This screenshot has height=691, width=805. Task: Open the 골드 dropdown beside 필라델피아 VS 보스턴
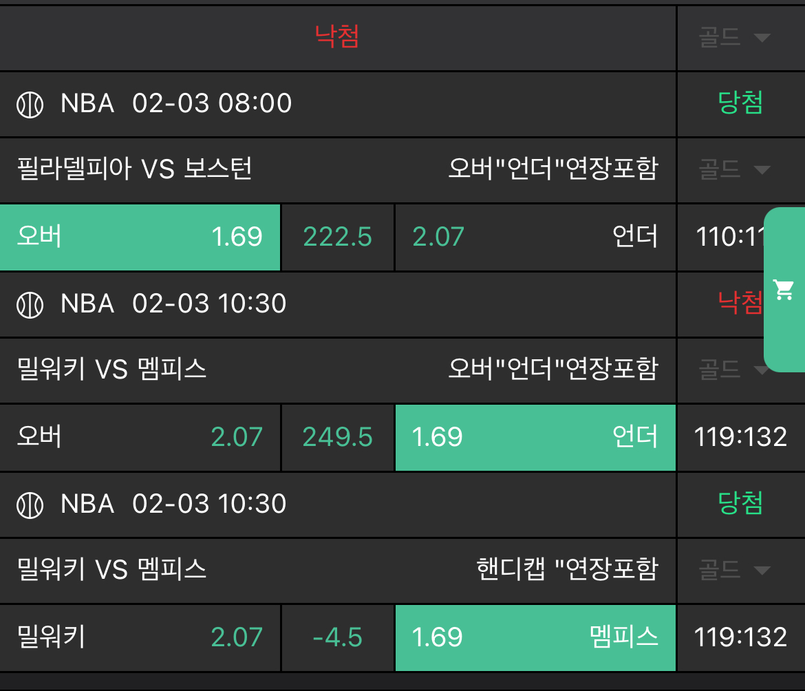point(734,169)
